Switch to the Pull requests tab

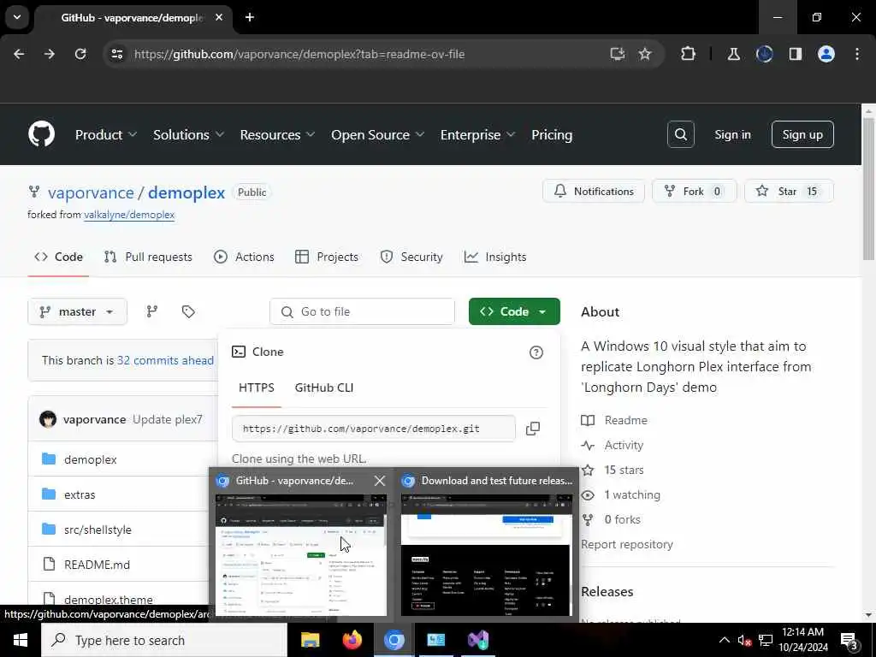coord(149,257)
